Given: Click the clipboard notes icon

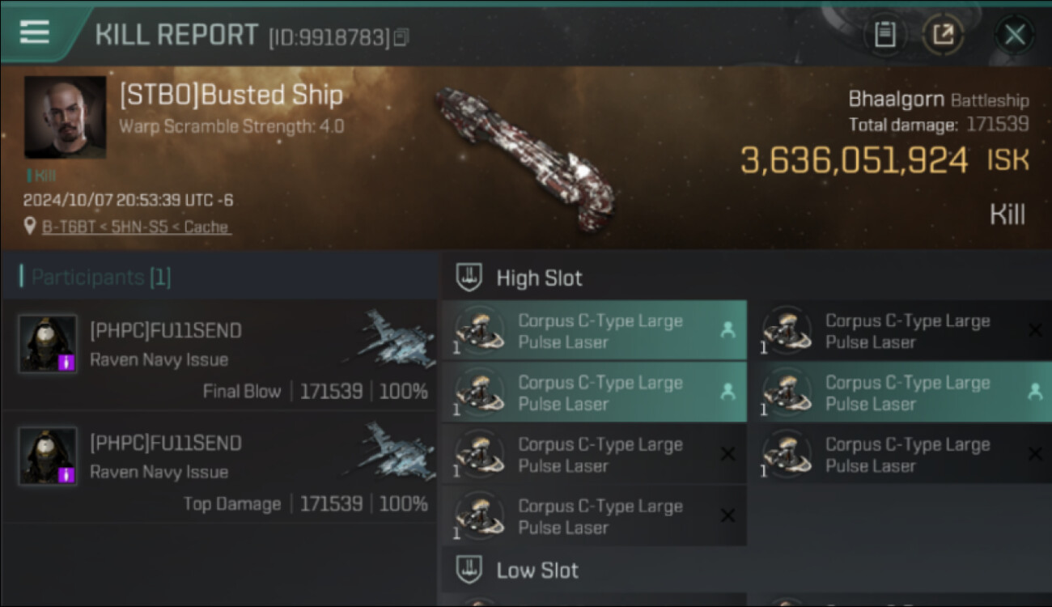Looking at the screenshot, I should click(884, 35).
